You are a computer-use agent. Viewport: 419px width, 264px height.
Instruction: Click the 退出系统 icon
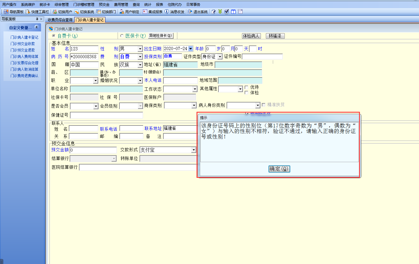190,12
